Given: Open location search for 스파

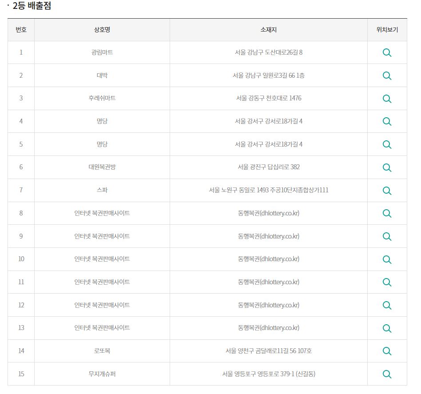Looking at the screenshot, I should (387, 191).
